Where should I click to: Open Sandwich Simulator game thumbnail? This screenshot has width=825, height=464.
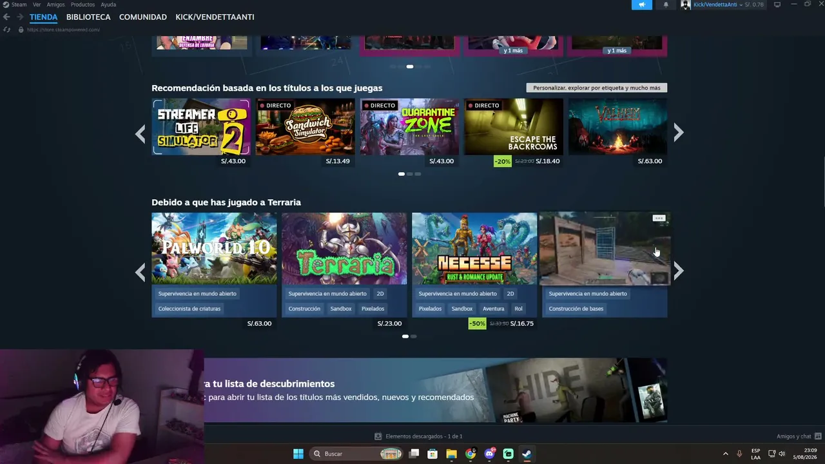click(x=306, y=127)
